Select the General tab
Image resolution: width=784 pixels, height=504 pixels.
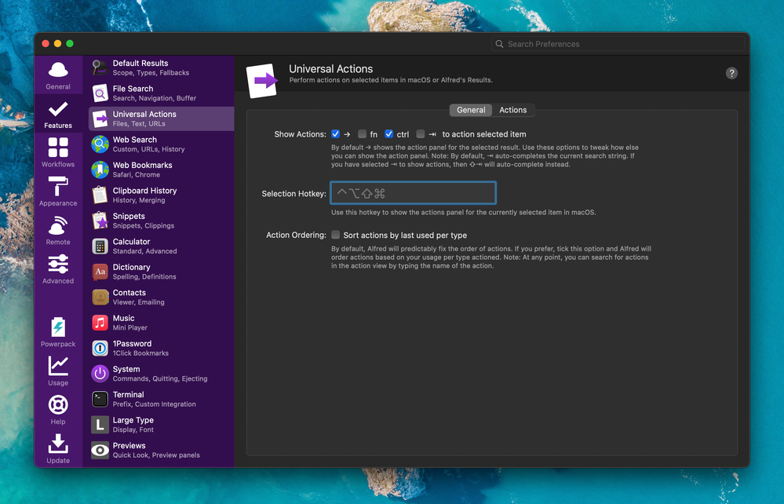[471, 110]
